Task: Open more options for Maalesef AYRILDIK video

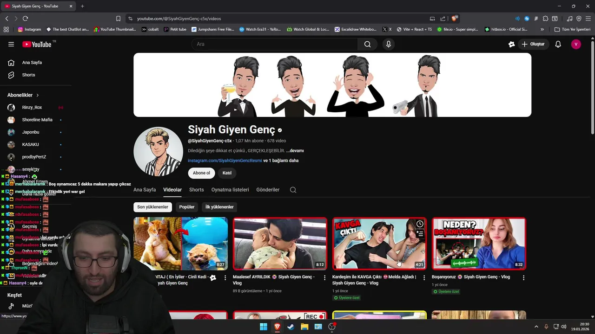Action: 324,277
